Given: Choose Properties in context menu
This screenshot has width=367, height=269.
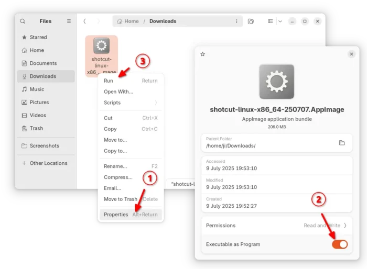Looking at the screenshot, I should point(116,215).
